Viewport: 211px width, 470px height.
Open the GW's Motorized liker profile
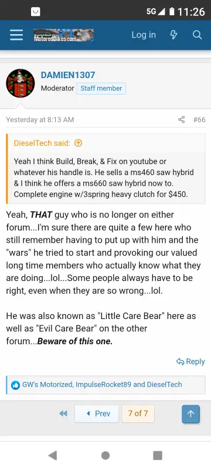(47, 385)
